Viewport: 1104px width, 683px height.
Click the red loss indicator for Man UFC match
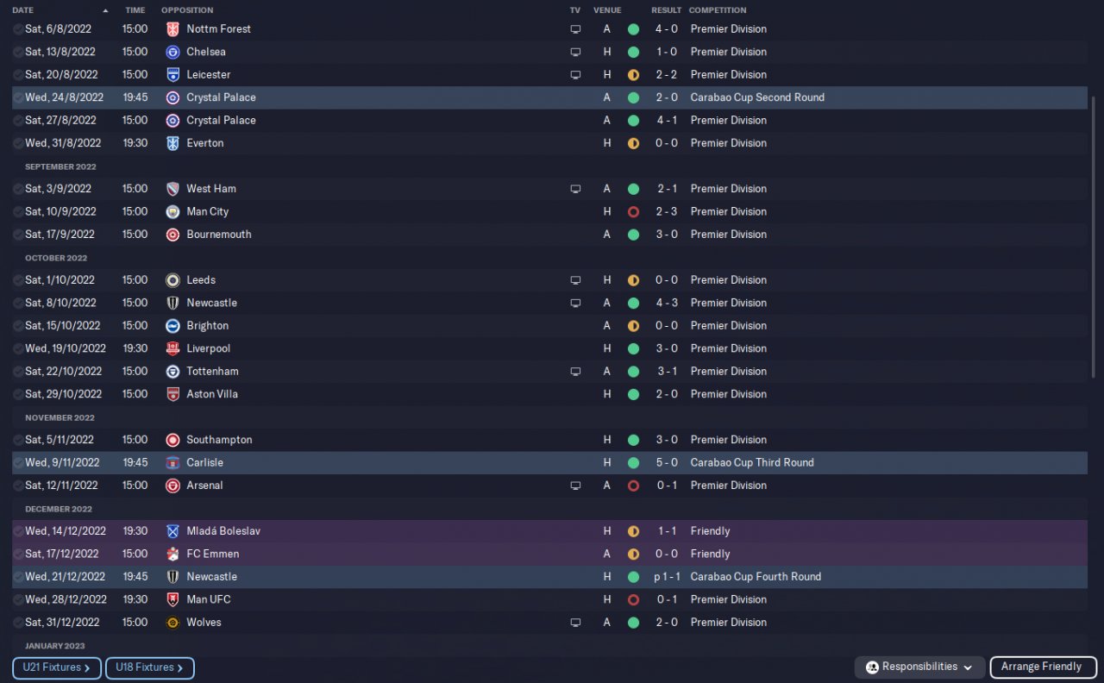633,599
